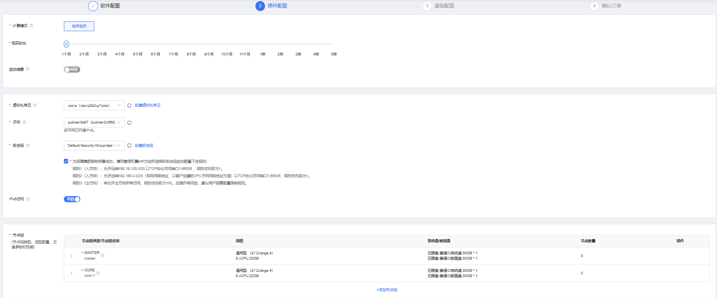Click the step 2 circle for 硬件配置

[260, 6]
